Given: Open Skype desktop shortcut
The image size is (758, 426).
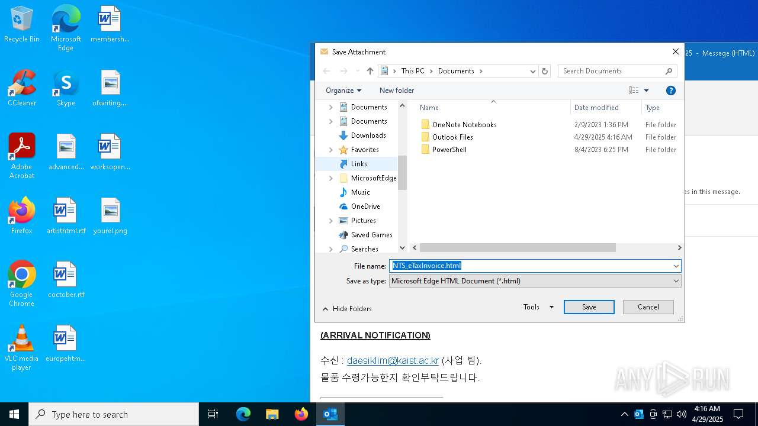Looking at the screenshot, I should (66, 89).
